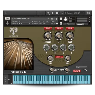This screenshot has width=95, height=95.
Task: Click the R release knob
Action: 71,47
